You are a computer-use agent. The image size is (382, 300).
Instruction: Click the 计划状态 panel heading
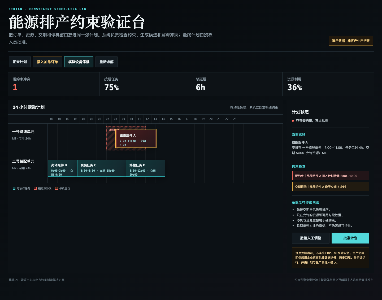pyautogui.click(x=300, y=112)
